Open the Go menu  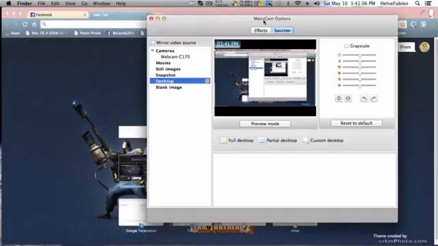tap(85, 3)
